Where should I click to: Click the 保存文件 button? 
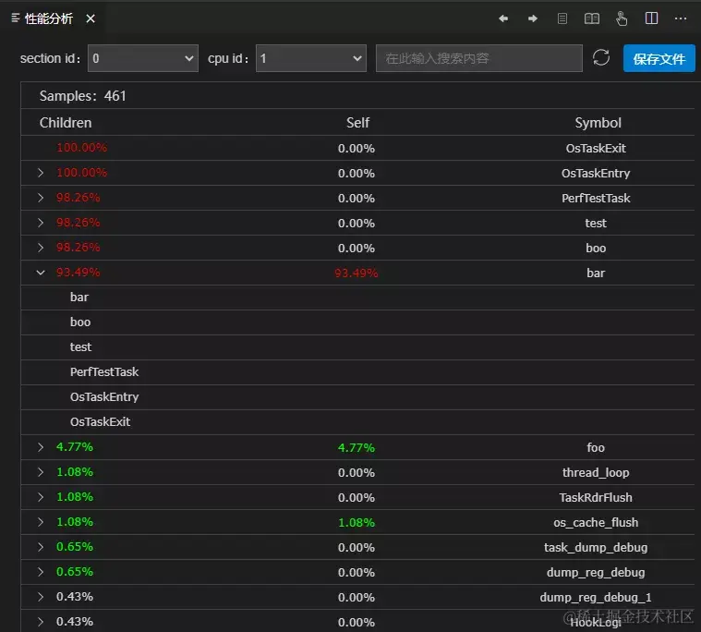(659, 58)
